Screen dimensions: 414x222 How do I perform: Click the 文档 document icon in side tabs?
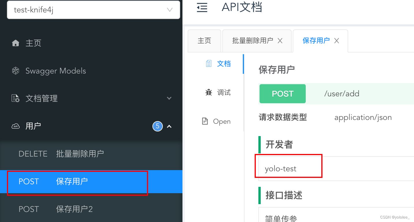209,63
